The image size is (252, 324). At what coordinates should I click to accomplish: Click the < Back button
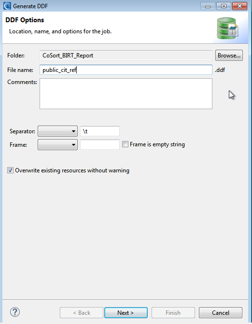82,312
